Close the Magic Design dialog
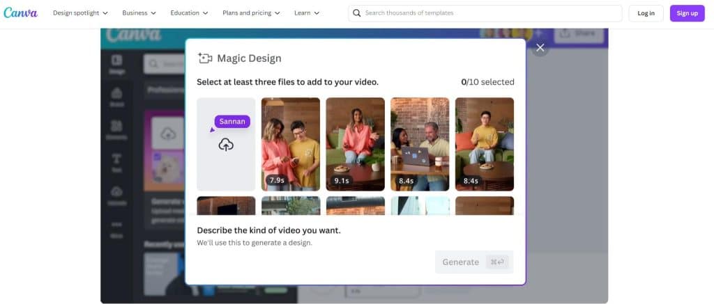Image resolution: width=714 pixels, height=304 pixels. 539,48
